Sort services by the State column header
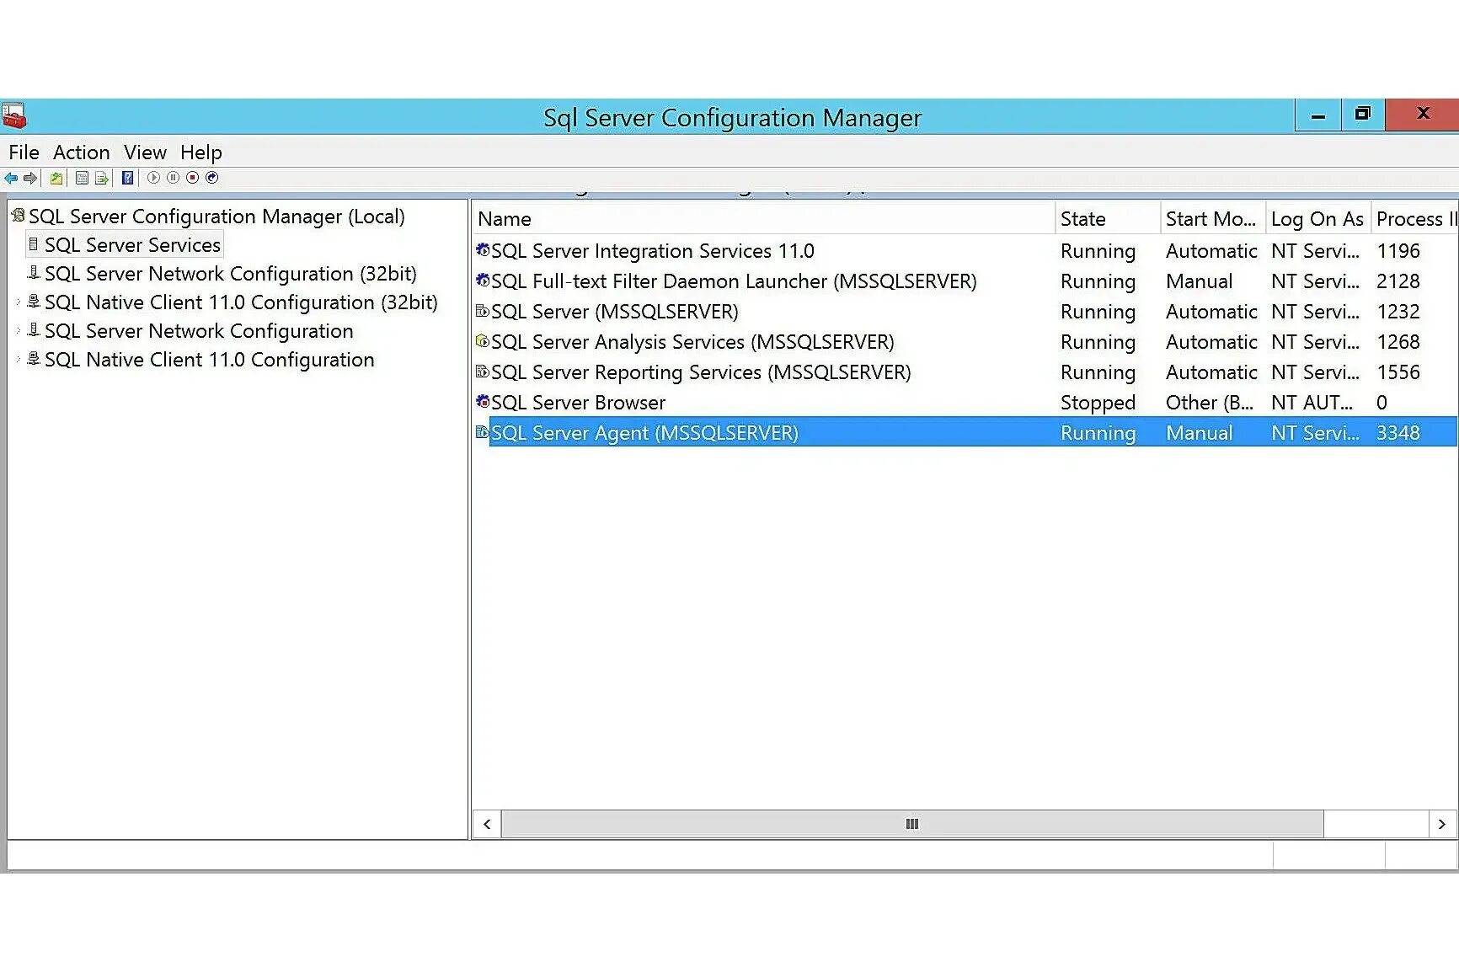This screenshot has width=1459, height=973. 1107,219
